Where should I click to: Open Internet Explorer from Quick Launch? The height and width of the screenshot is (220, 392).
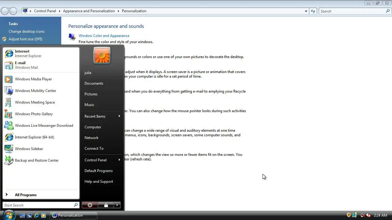pos(36,215)
